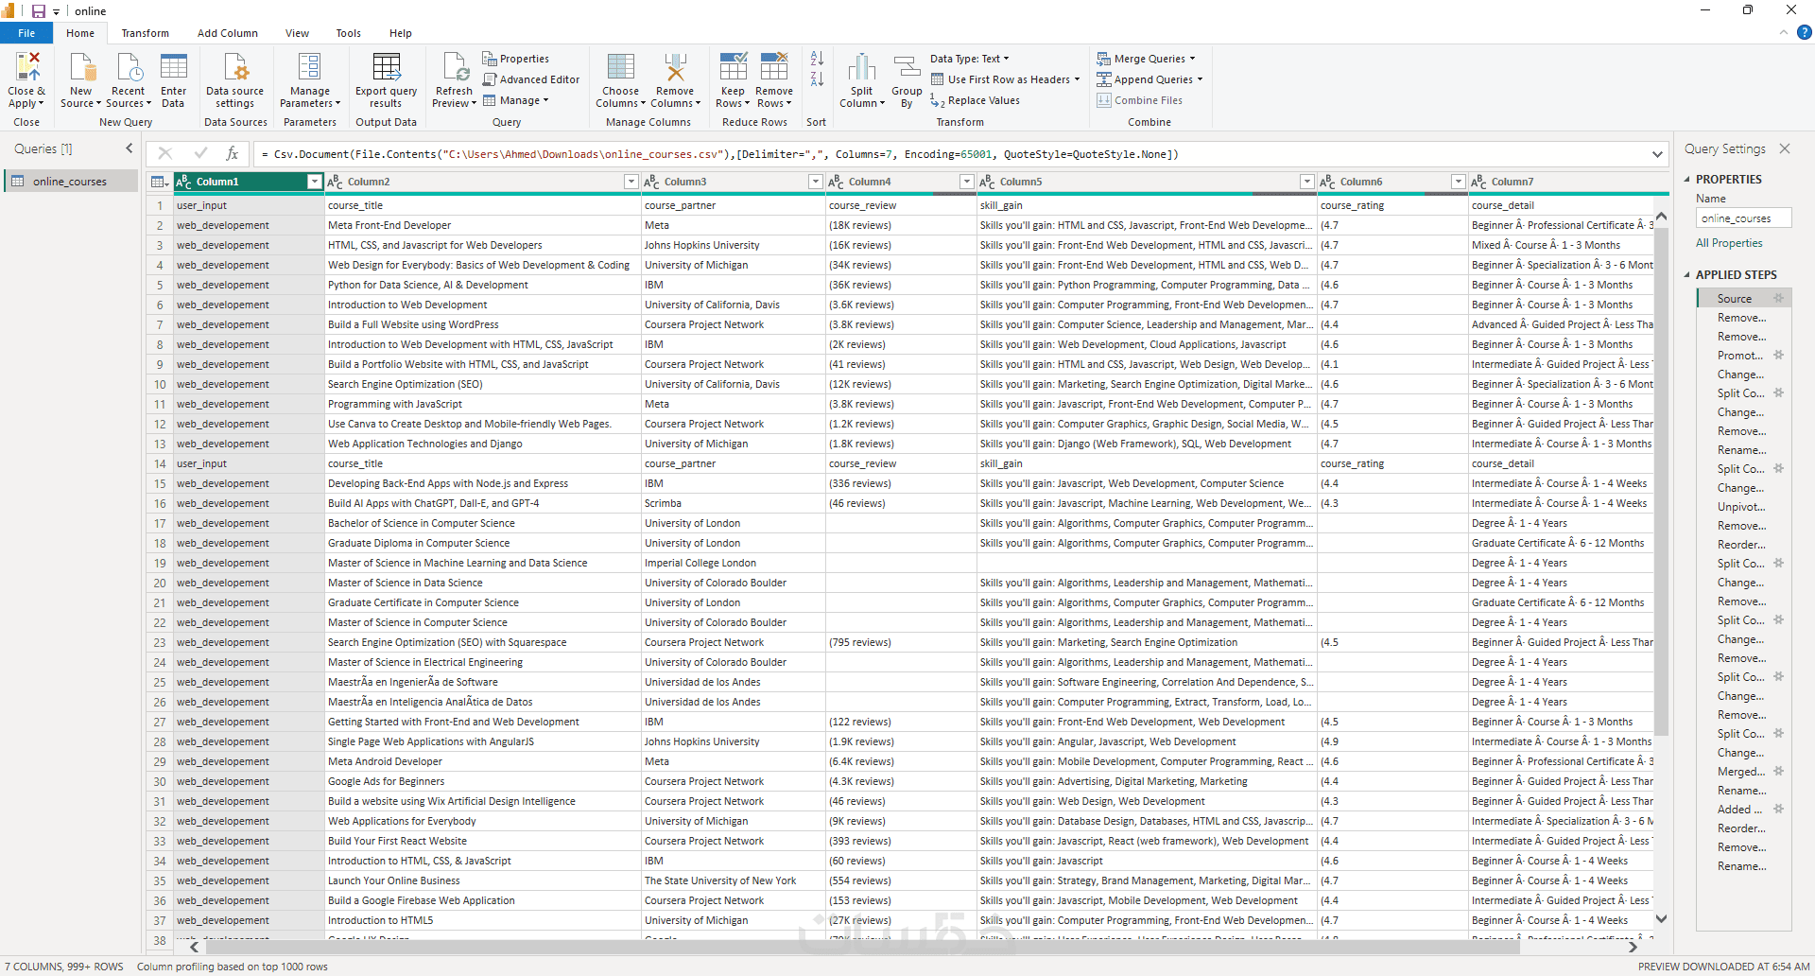Switch to the Help tab

pyautogui.click(x=400, y=33)
